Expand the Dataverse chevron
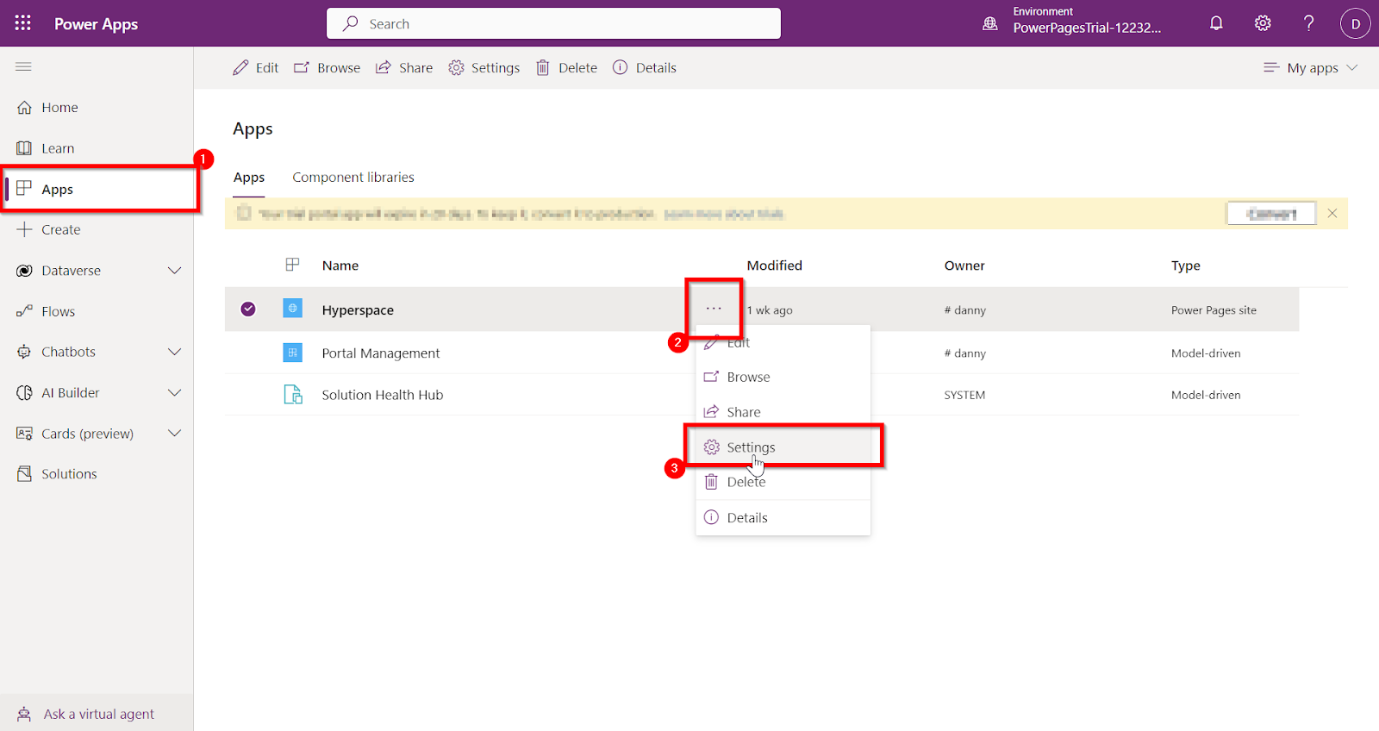 174,271
